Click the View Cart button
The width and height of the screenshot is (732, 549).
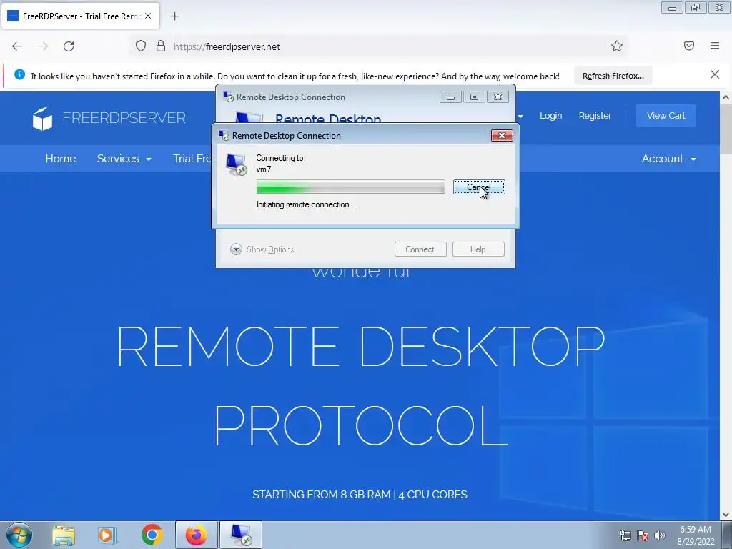click(x=666, y=116)
